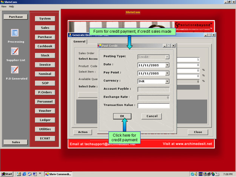This screenshot has height=177, width=236.
Task: Click the Start button on taskbar
Action: [7, 174]
